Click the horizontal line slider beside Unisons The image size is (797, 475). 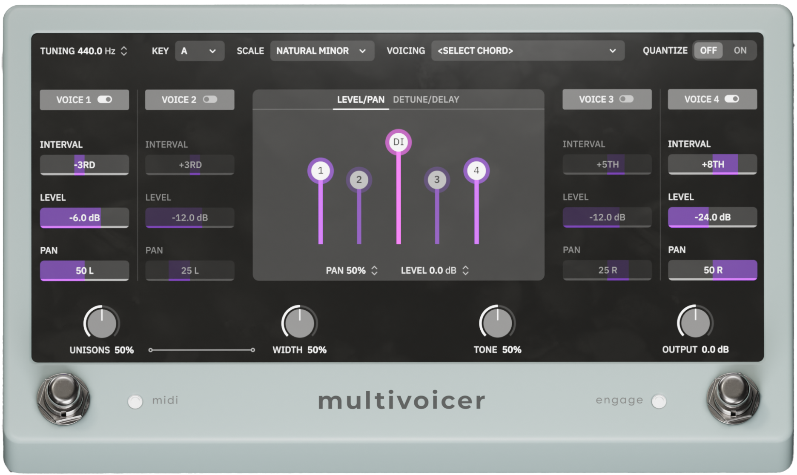click(x=201, y=350)
